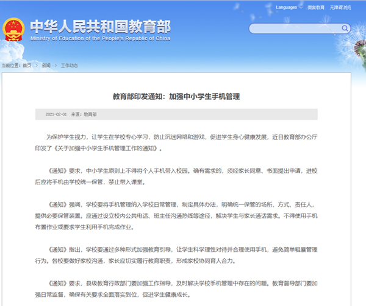Viewport: 366px width, 306px height.
Task: Go to 新闻 in breadcrumb
Action: [46, 65]
